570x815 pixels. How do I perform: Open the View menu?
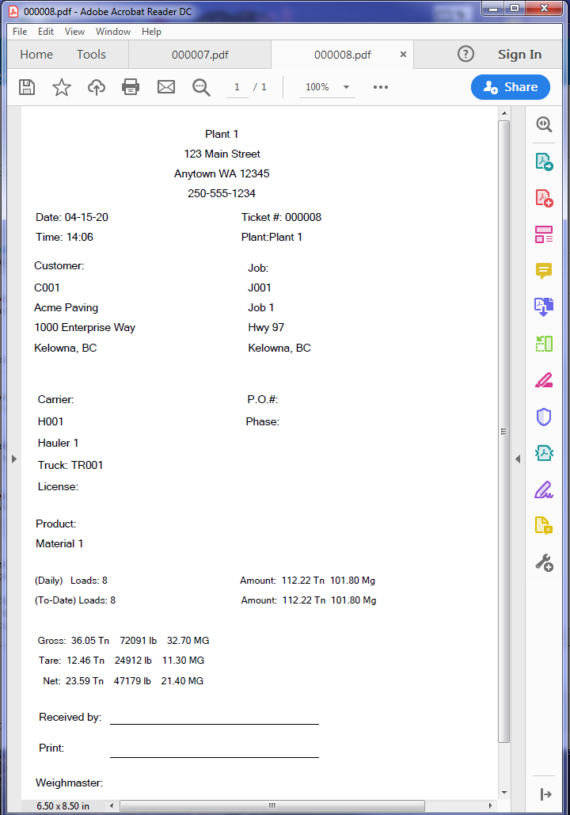click(x=75, y=32)
